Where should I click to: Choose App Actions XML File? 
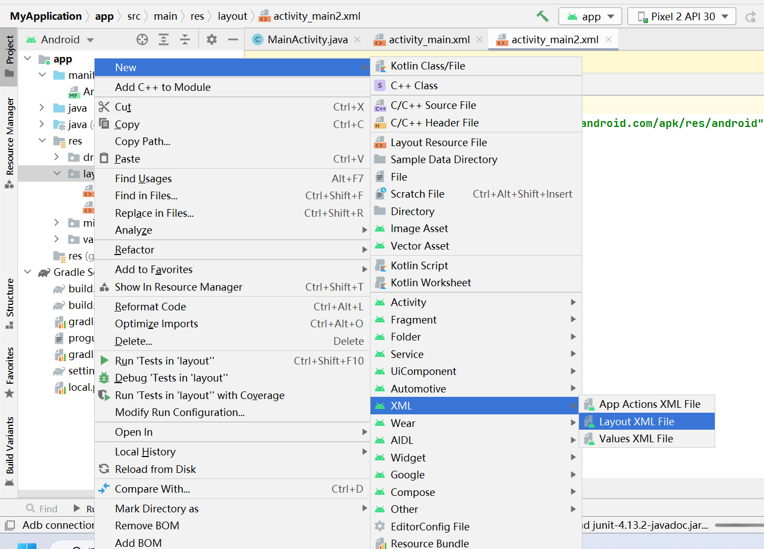point(647,404)
